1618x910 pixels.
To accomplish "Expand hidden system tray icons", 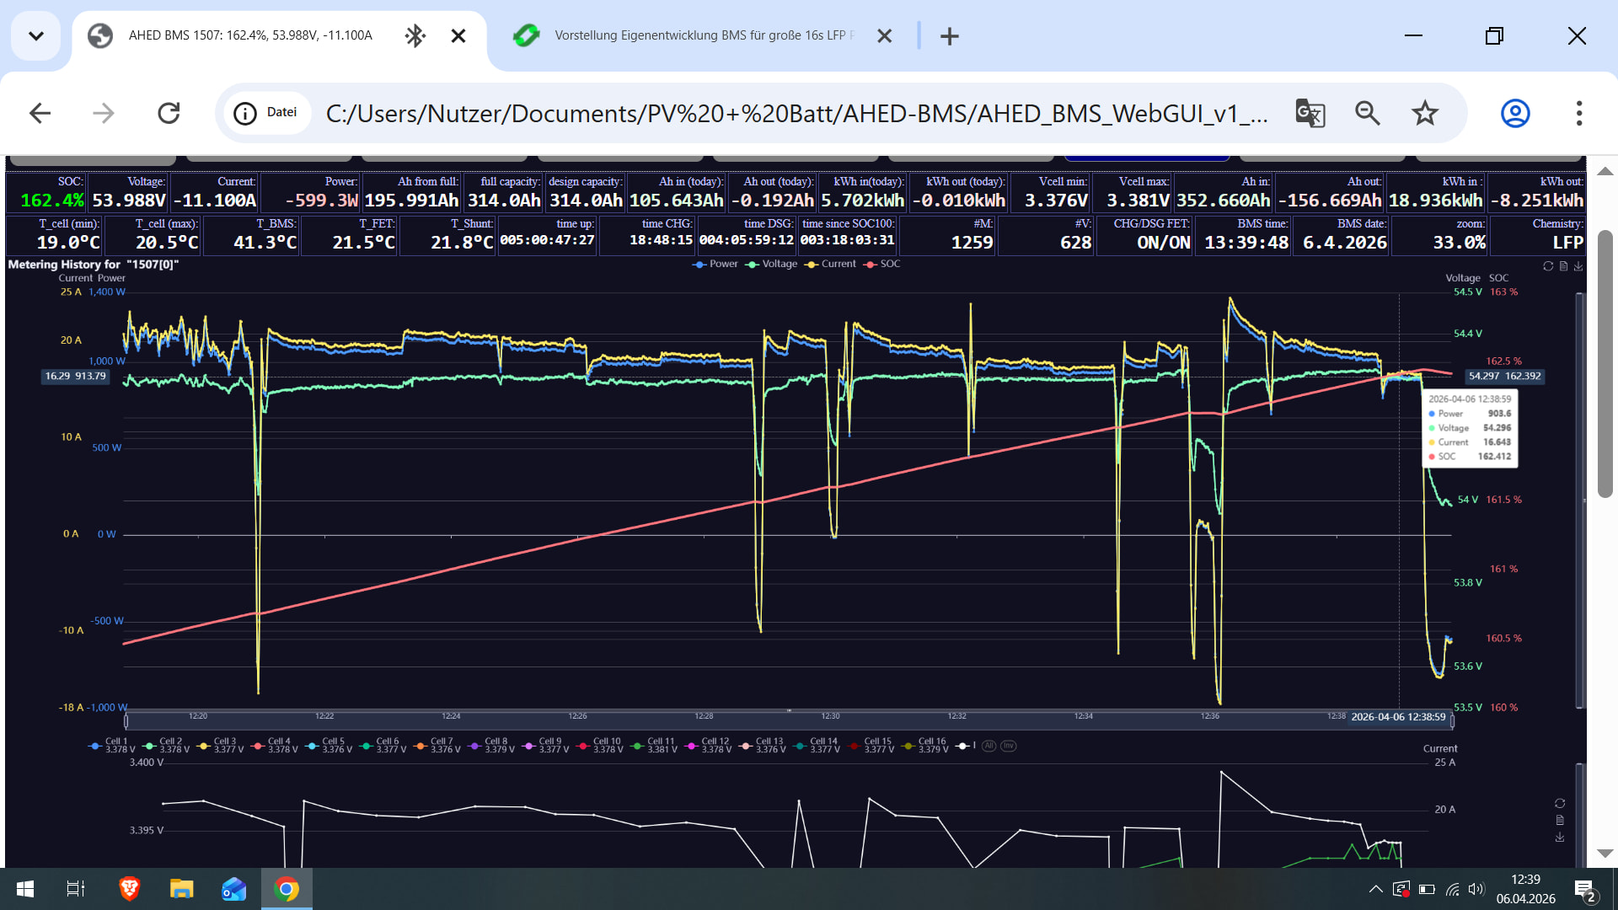I will click(1375, 889).
